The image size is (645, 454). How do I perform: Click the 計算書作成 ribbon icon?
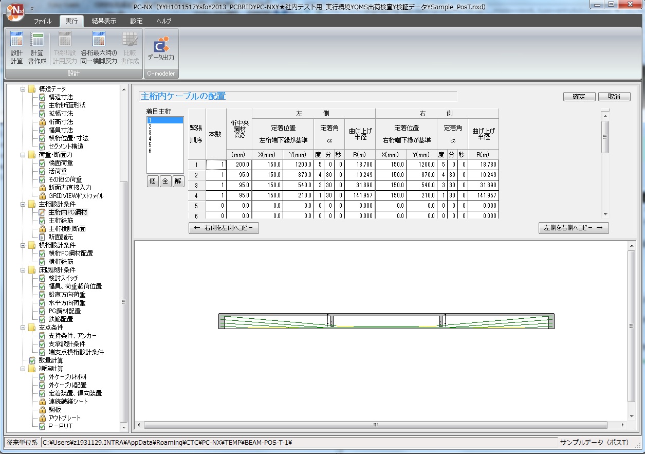coord(37,48)
